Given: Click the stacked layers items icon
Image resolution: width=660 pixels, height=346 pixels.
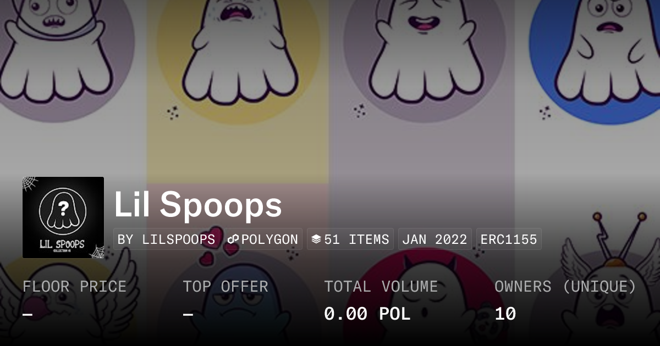Looking at the screenshot, I should 316,239.
